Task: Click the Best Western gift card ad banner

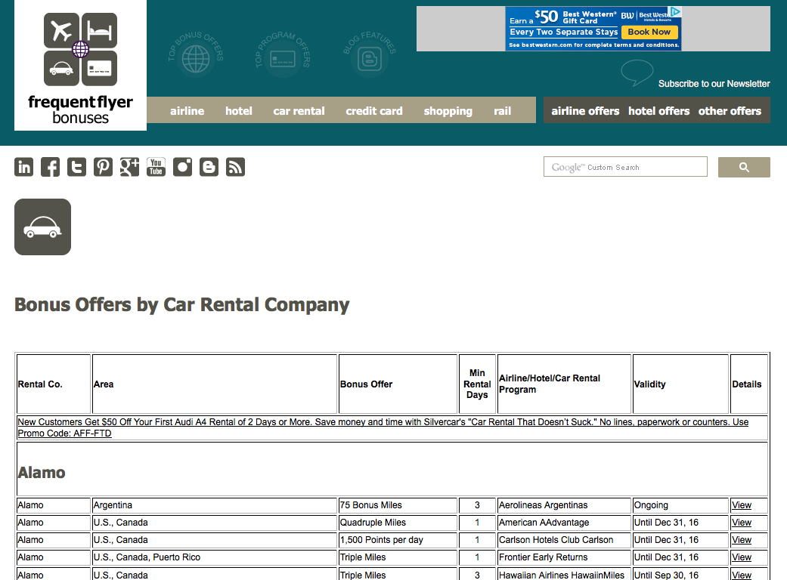Action: (593, 29)
